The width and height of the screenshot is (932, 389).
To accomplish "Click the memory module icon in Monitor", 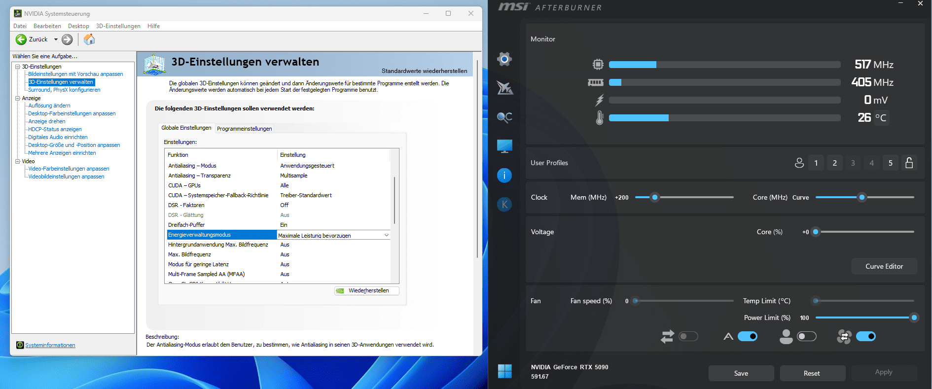I will click(x=596, y=82).
